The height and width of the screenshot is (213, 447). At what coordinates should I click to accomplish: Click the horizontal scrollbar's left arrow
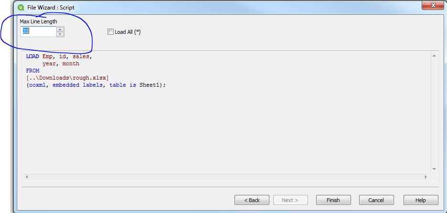tap(26, 177)
